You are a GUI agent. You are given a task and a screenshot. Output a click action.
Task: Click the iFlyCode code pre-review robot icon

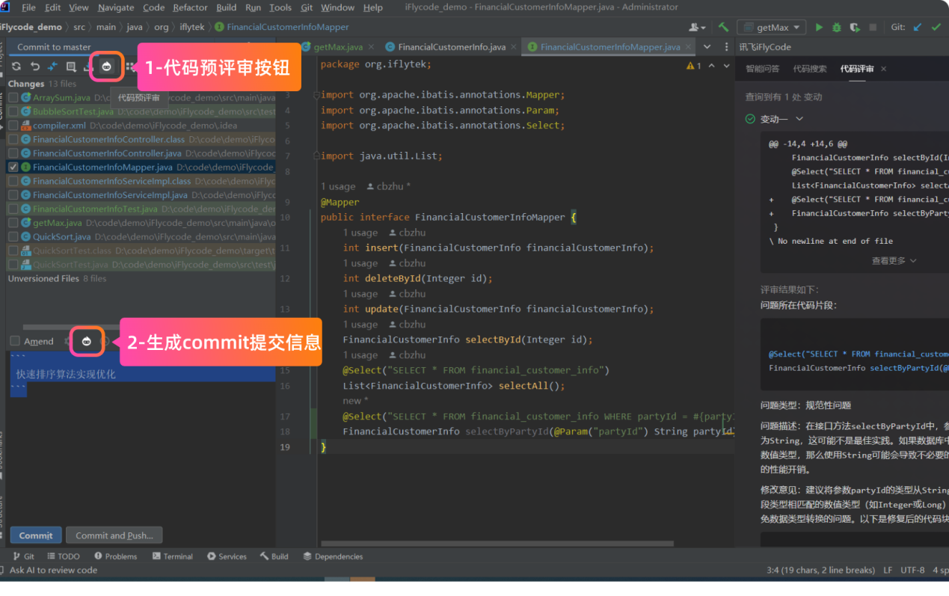coord(107,67)
